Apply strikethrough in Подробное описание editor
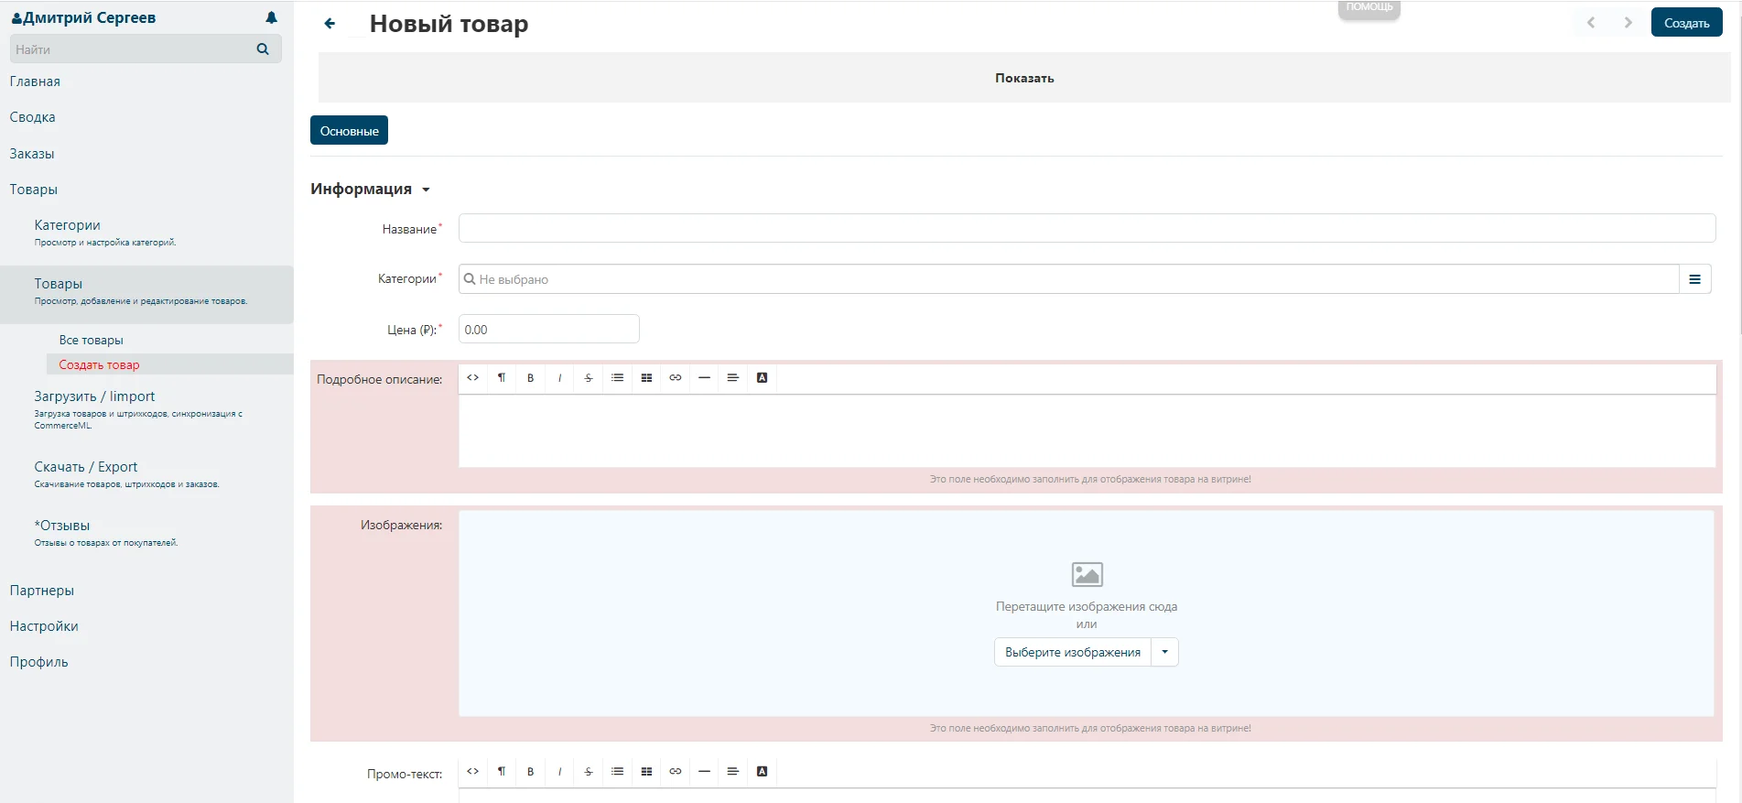 (x=589, y=378)
